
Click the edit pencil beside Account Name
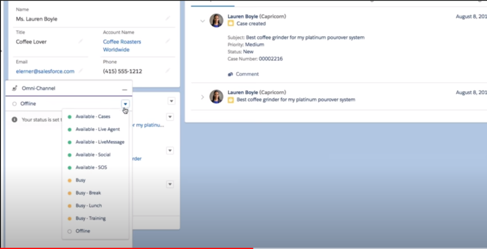[x=167, y=41]
